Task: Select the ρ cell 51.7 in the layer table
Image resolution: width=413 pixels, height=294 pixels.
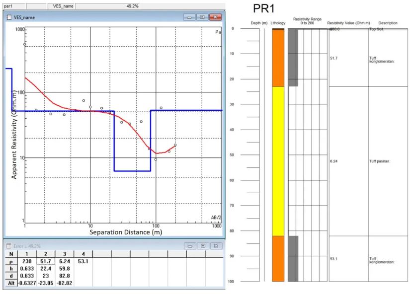Action: click(x=46, y=261)
